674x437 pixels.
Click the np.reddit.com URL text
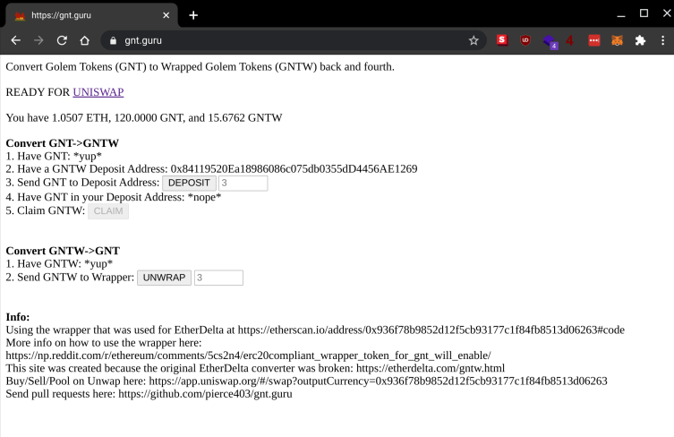coord(248,356)
